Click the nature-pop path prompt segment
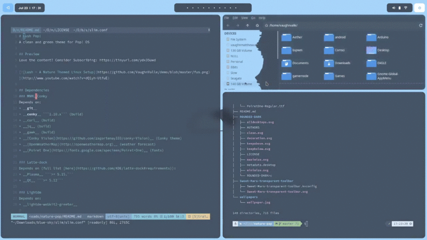Screen dimensions: 427x240 coord(256,224)
